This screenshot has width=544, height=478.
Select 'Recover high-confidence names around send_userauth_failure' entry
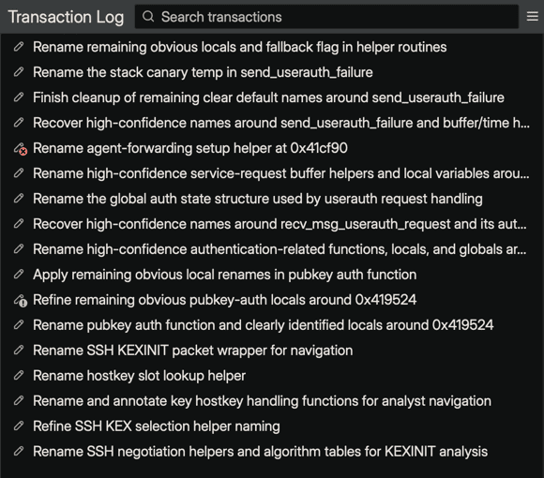(x=272, y=123)
